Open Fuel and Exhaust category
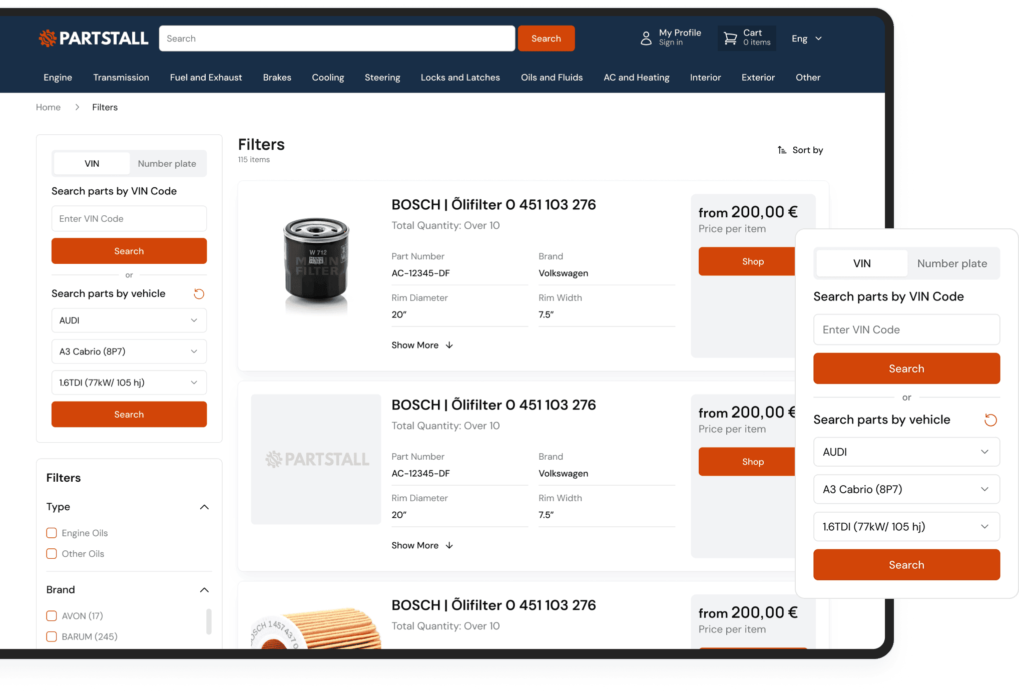Viewport: 1019px width, 691px height. point(206,77)
